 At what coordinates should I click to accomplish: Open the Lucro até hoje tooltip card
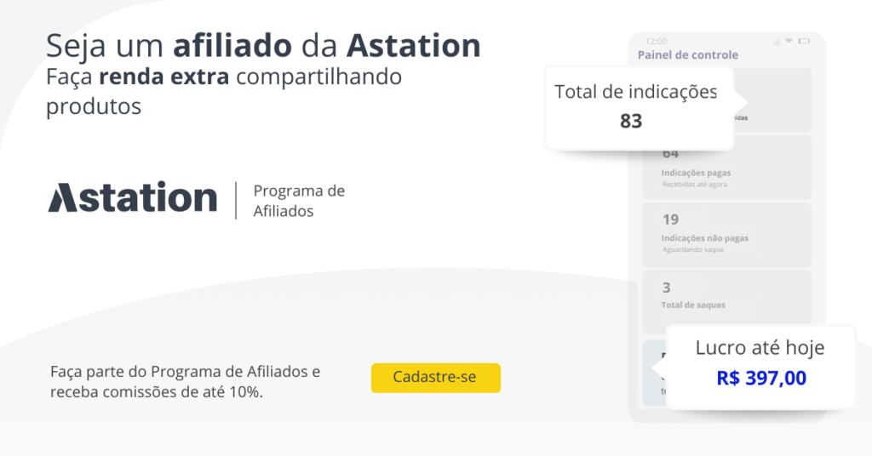(x=760, y=368)
